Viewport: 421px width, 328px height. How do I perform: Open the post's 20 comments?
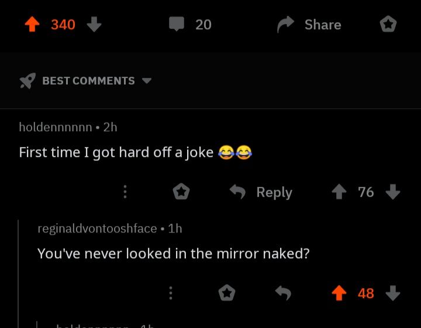191,24
